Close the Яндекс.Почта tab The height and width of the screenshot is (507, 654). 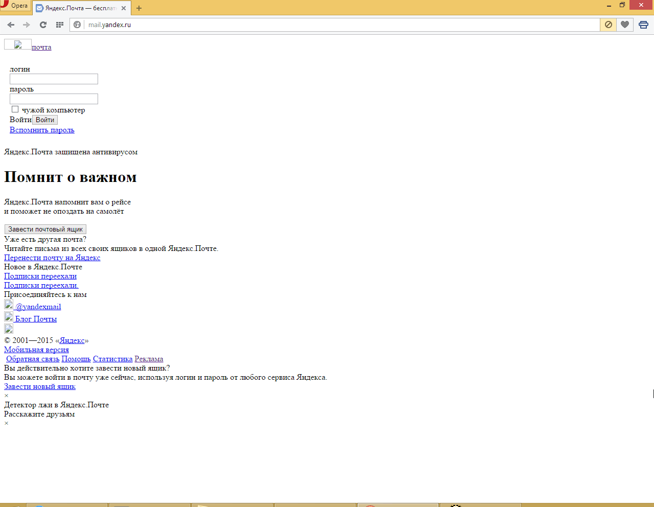[x=124, y=8]
